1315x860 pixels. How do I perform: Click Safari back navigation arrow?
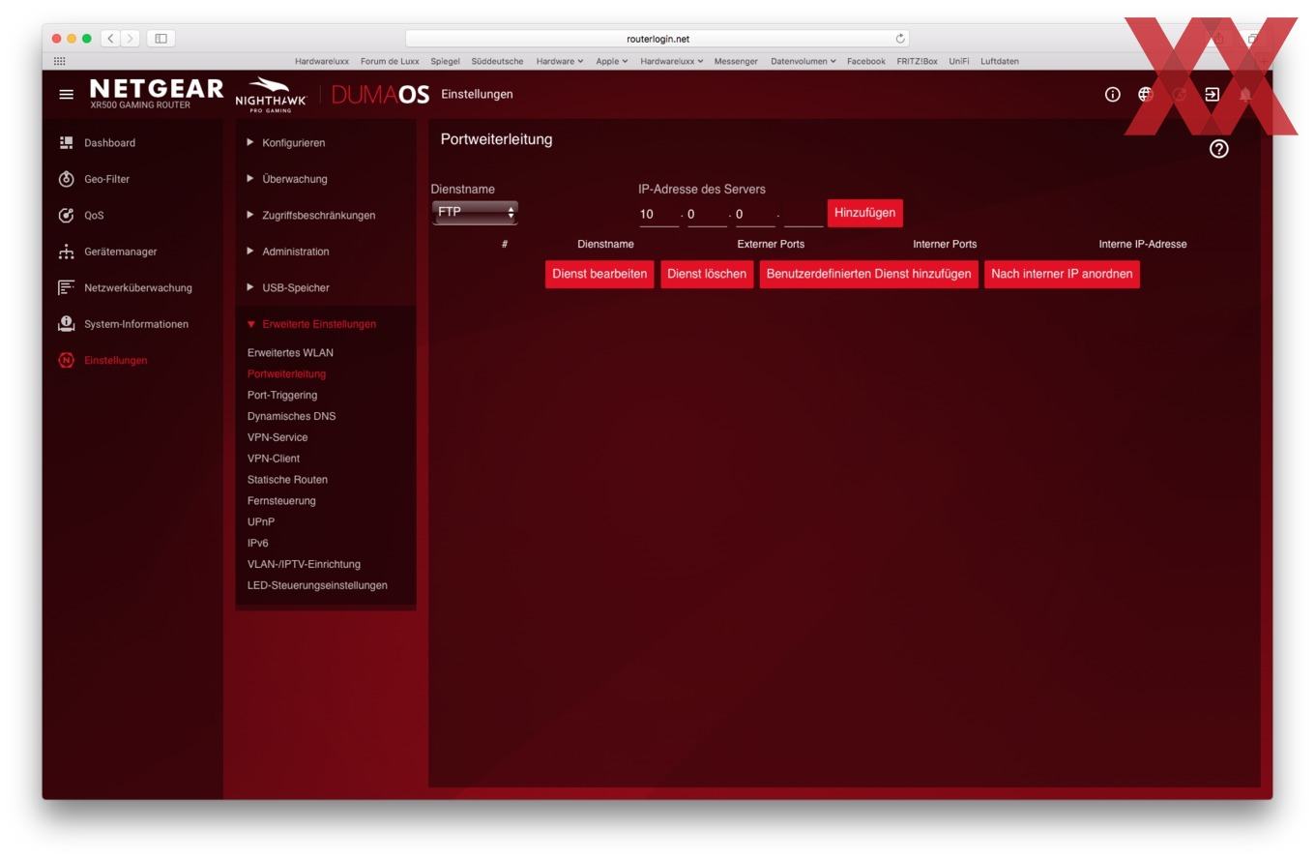pos(111,39)
